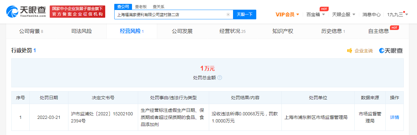Click the HOT badge on 自主信息
This screenshot has width=417, height=135.
[394, 27]
